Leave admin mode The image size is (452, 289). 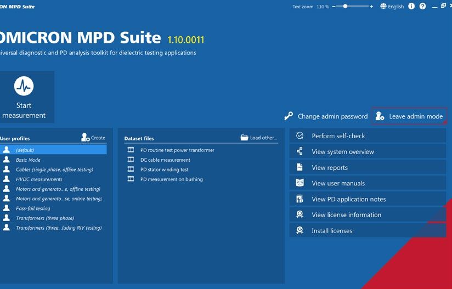[410, 116]
